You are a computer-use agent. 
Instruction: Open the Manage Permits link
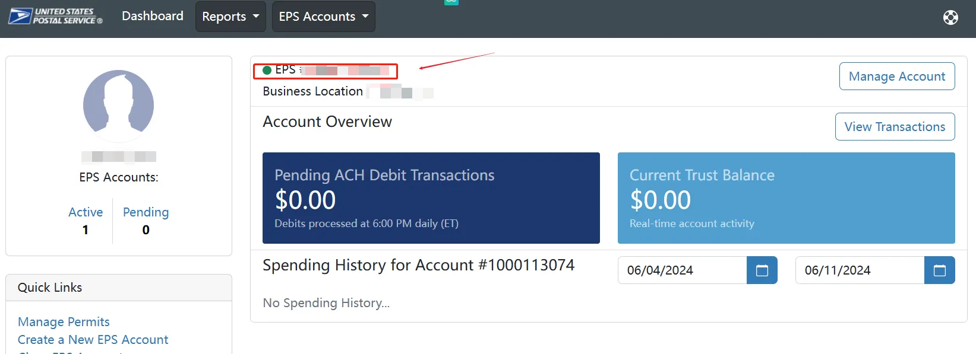[x=64, y=322]
